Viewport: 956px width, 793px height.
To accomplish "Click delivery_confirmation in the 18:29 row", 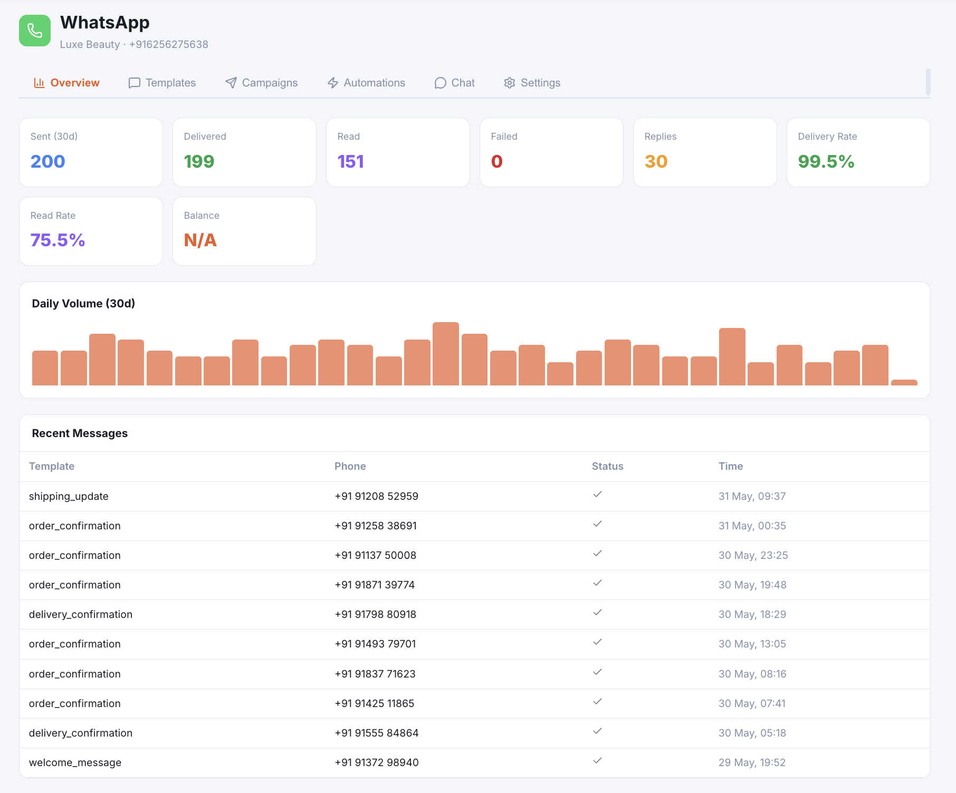I will tap(81, 614).
